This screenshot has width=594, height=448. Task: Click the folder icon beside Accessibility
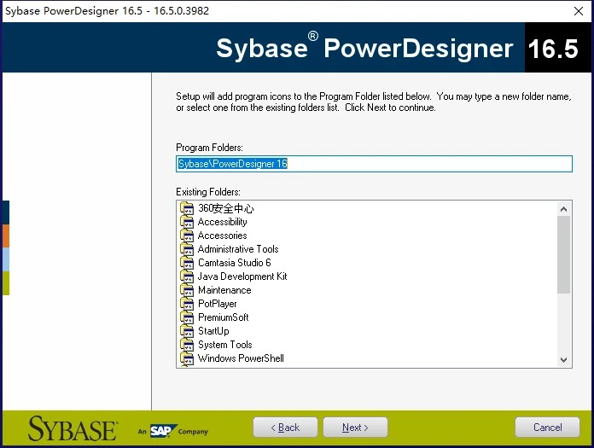tap(187, 222)
